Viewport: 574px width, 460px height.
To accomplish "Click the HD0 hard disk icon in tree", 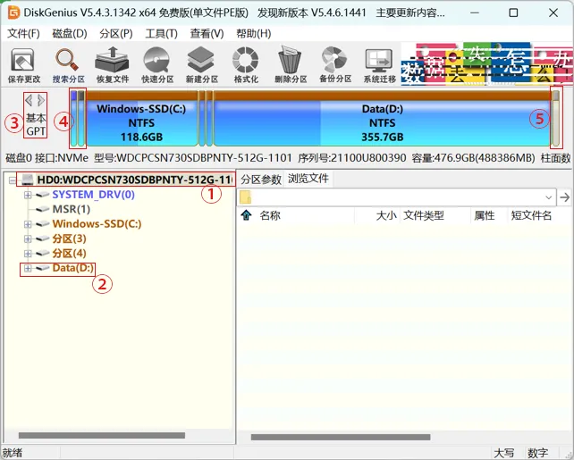I will 28,180.
